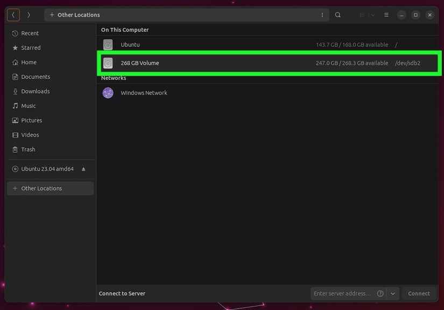
Task: Click 247.0 GB / 268.3 GB available text
Action: (x=352, y=63)
